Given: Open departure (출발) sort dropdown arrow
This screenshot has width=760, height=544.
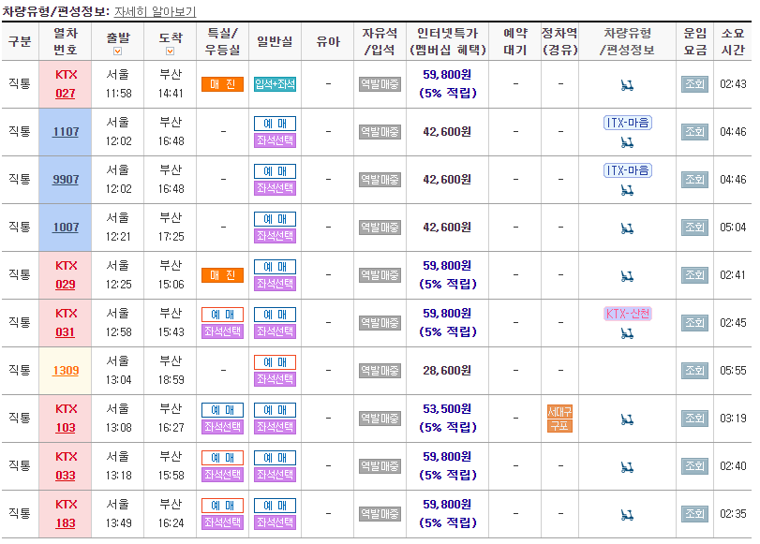Looking at the screenshot, I should point(118,51).
